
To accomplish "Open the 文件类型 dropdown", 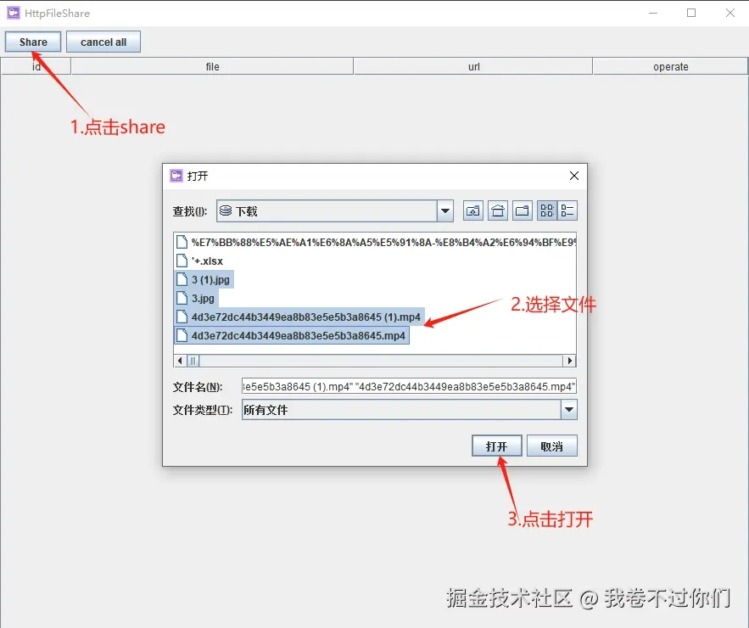I will tap(569, 410).
